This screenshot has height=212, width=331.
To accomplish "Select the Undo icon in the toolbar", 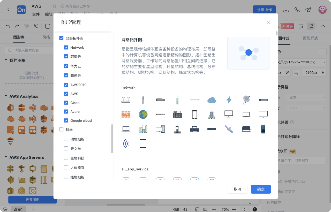I will coord(8,26).
